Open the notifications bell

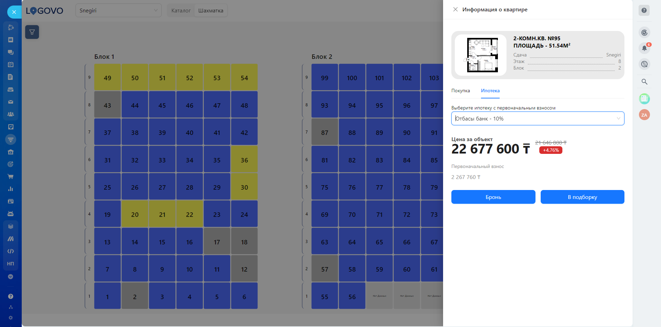[644, 48]
